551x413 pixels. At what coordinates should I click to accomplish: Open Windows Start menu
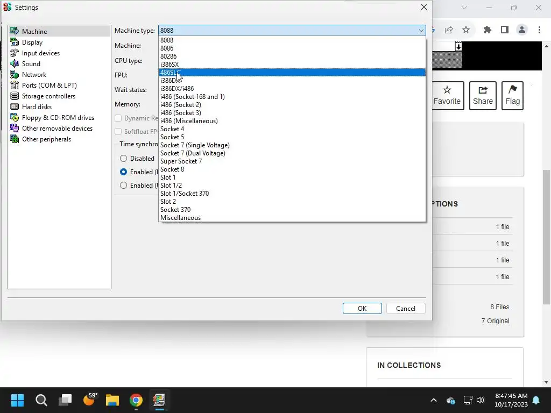point(17,400)
